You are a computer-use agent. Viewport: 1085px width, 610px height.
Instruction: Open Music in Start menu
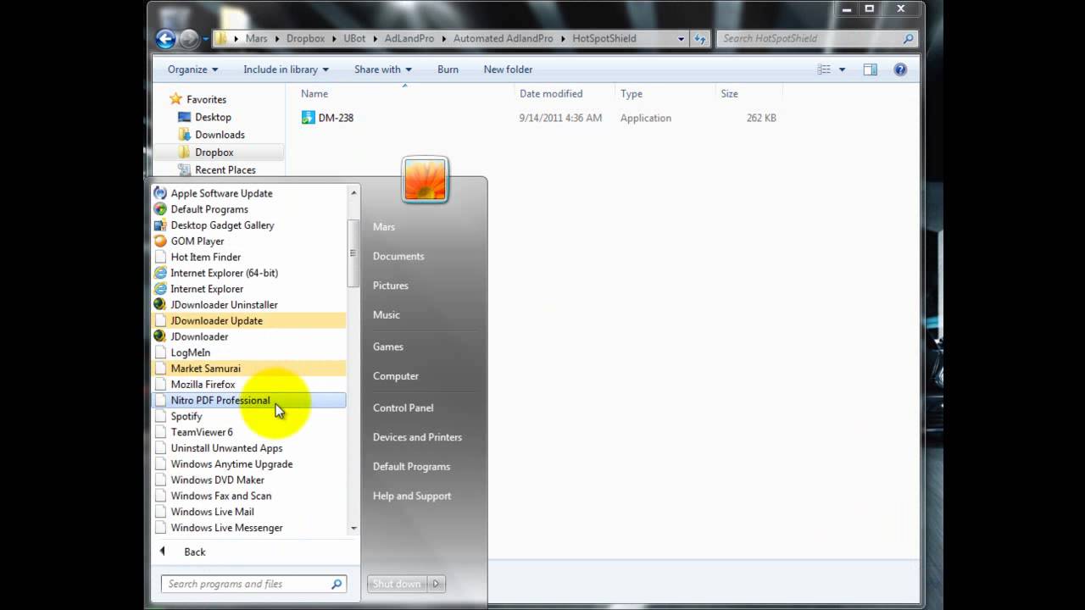click(387, 314)
